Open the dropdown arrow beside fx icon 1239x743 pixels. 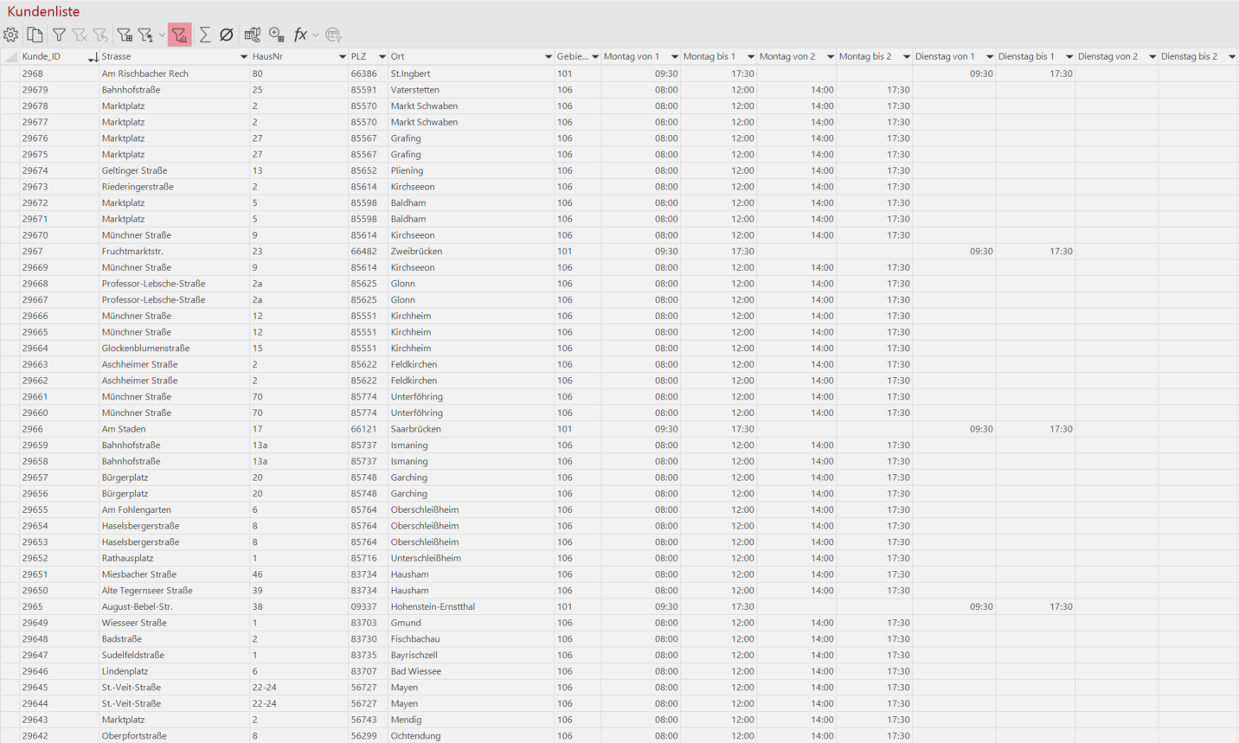pyautogui.click(x=316, y=35)
